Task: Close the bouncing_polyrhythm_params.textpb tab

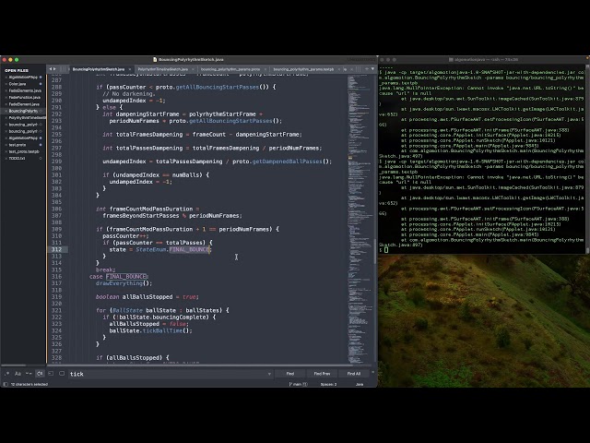Action: (339, 69)
